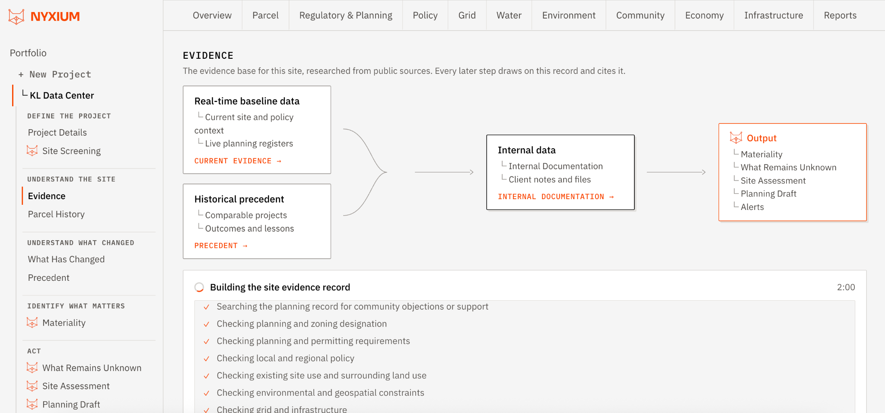Screen dimensions: 885x413
Task: Click checkmark beside Checking existing site use
Action: 207,376
